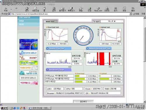Expand the toolbar overflow chevron

(145, 8)
